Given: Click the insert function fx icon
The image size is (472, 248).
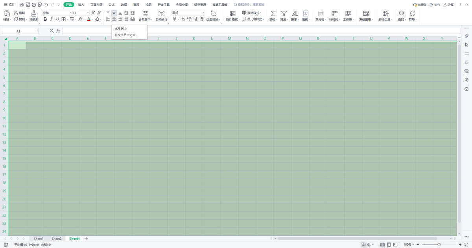Looking at the screenshot, I should click(x=58, y=31).
